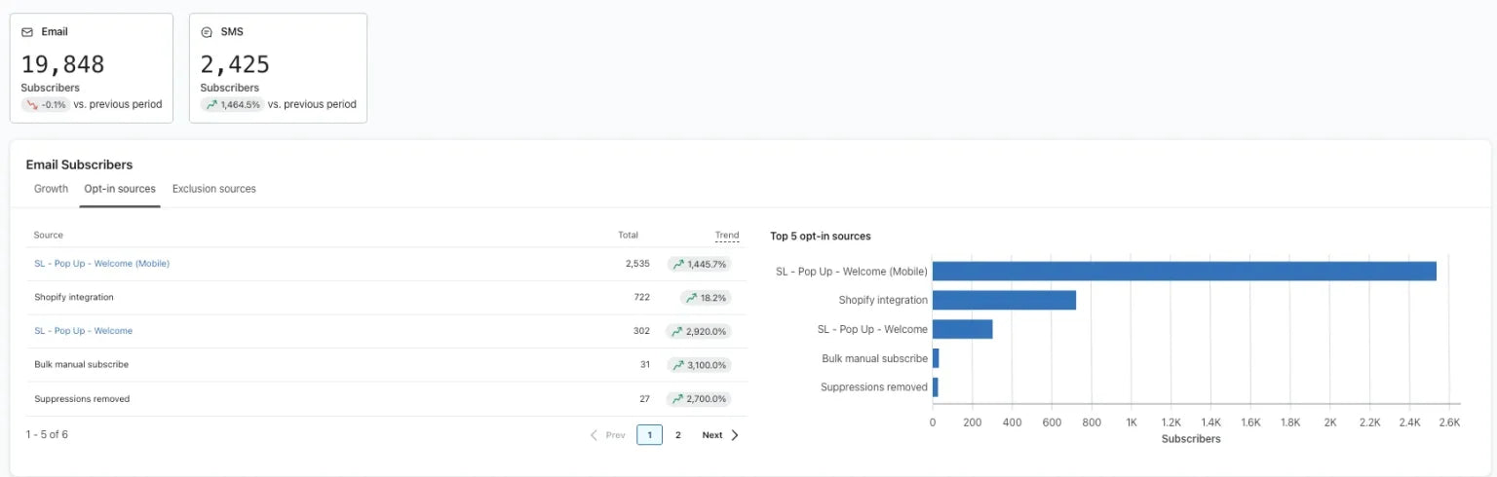
Task: Click the 2,920.0% trend badge
Action: 700,331
